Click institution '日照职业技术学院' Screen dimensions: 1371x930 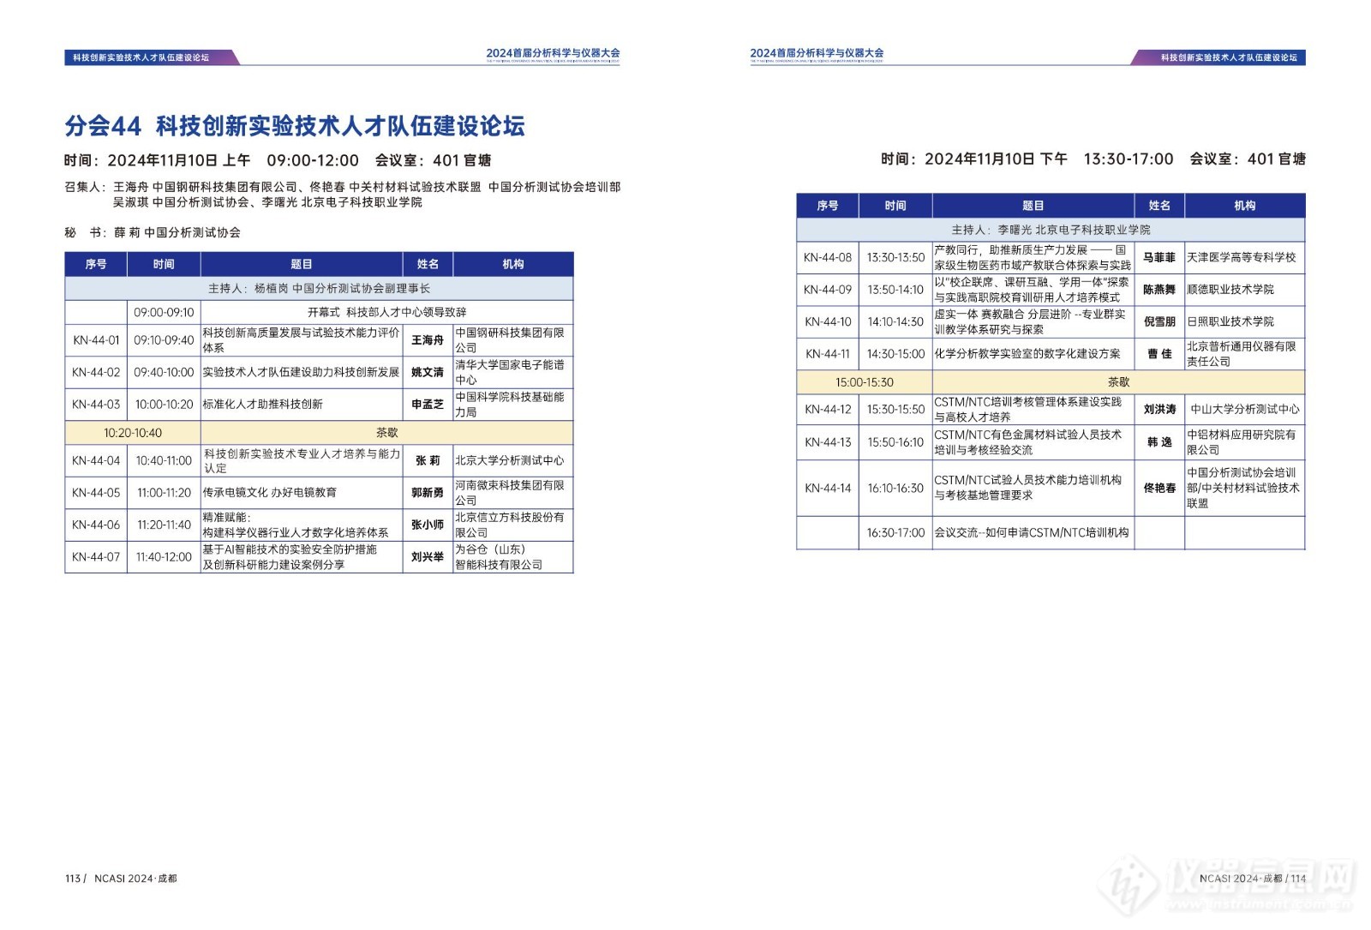point(1230,321)
